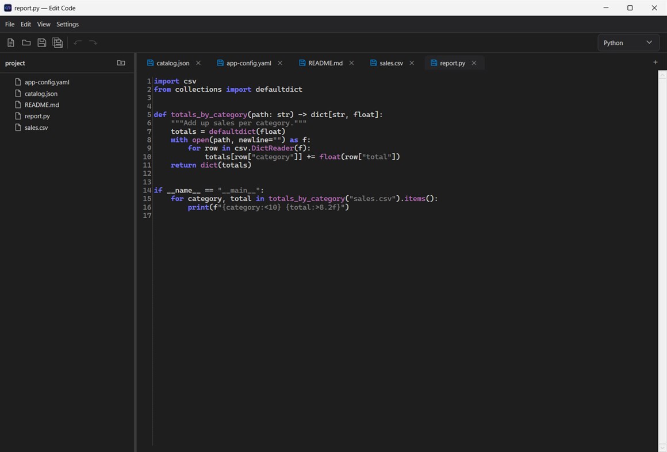The width and height of the screenshot is (667, 452).
Task: Open the Python language dropdown
Action: [x=628, y=43]
